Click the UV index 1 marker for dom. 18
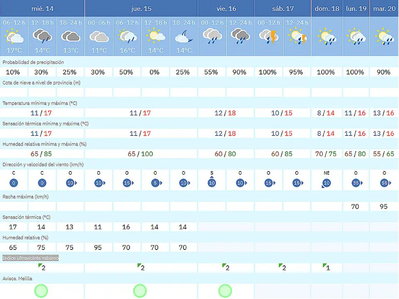Screen dimensions: 399x299 [326, 267]
